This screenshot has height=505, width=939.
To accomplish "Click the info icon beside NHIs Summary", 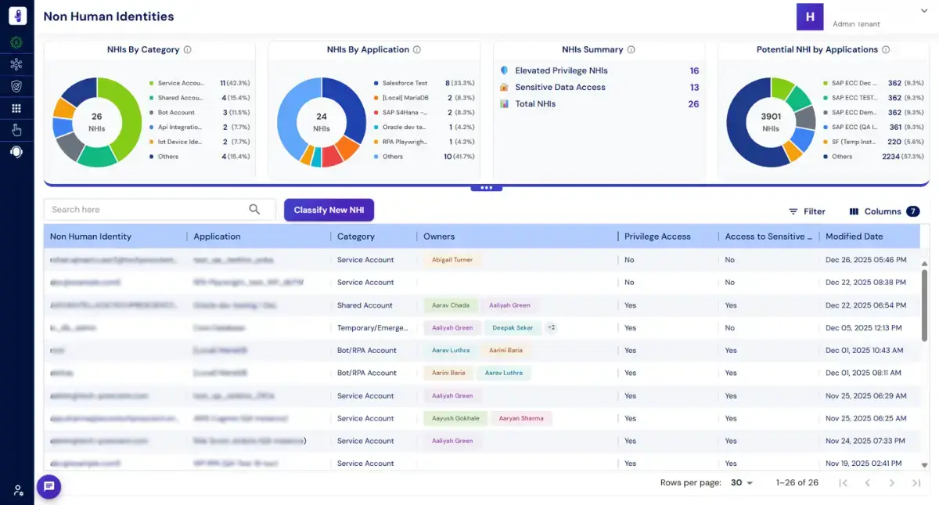I will coord(631,49).
